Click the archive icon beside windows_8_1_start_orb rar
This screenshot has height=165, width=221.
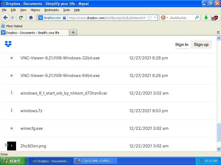(x=12, y=92)
